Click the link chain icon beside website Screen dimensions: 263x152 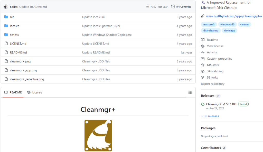pyautogui.click(x=203, y=16)
